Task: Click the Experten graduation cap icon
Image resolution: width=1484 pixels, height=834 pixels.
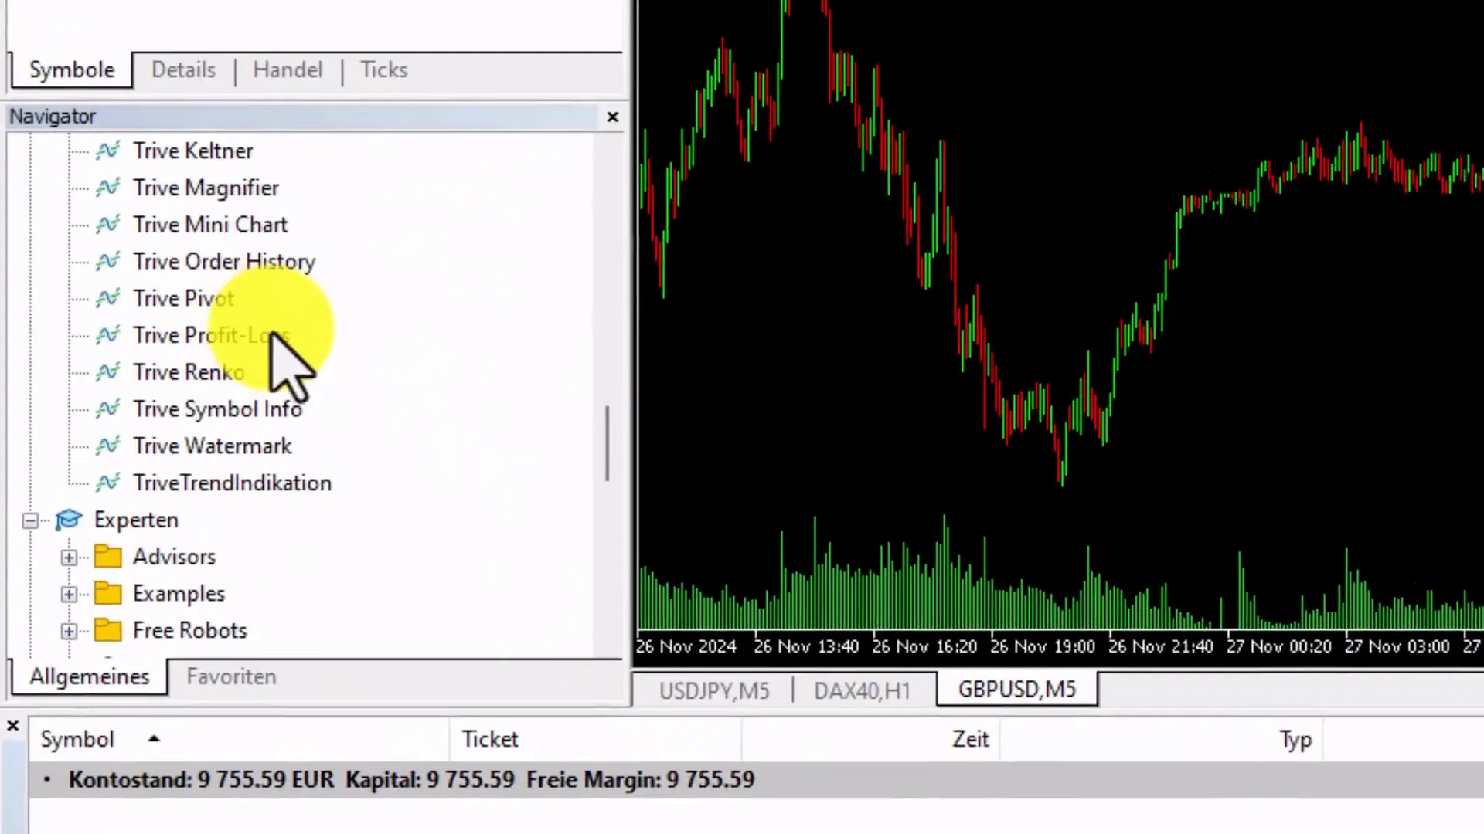Action: tap(69, 520)
